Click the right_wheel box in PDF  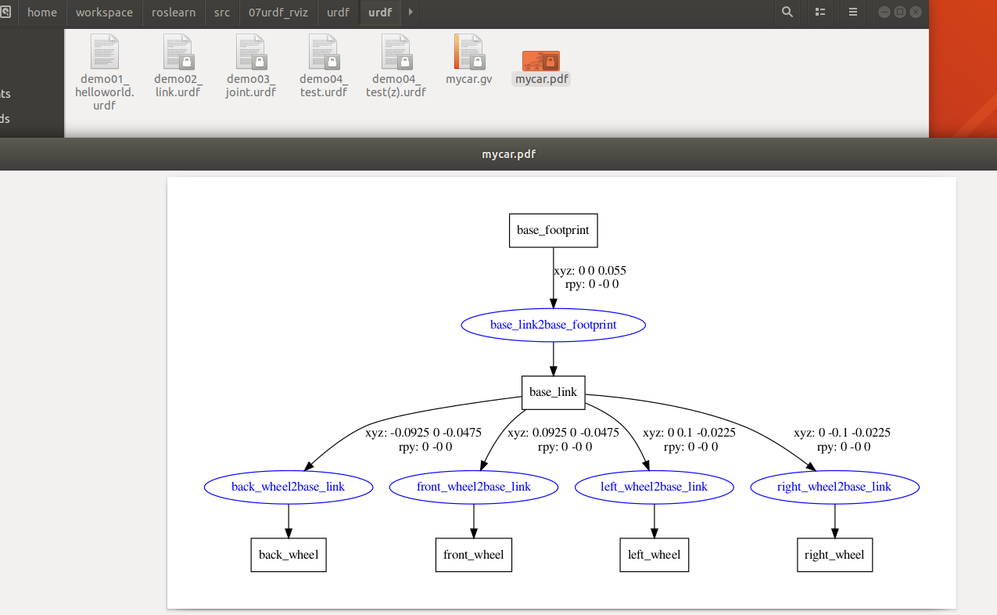point(834,555)
